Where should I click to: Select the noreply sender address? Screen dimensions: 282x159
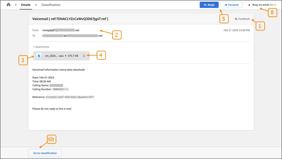pos(61,30)
